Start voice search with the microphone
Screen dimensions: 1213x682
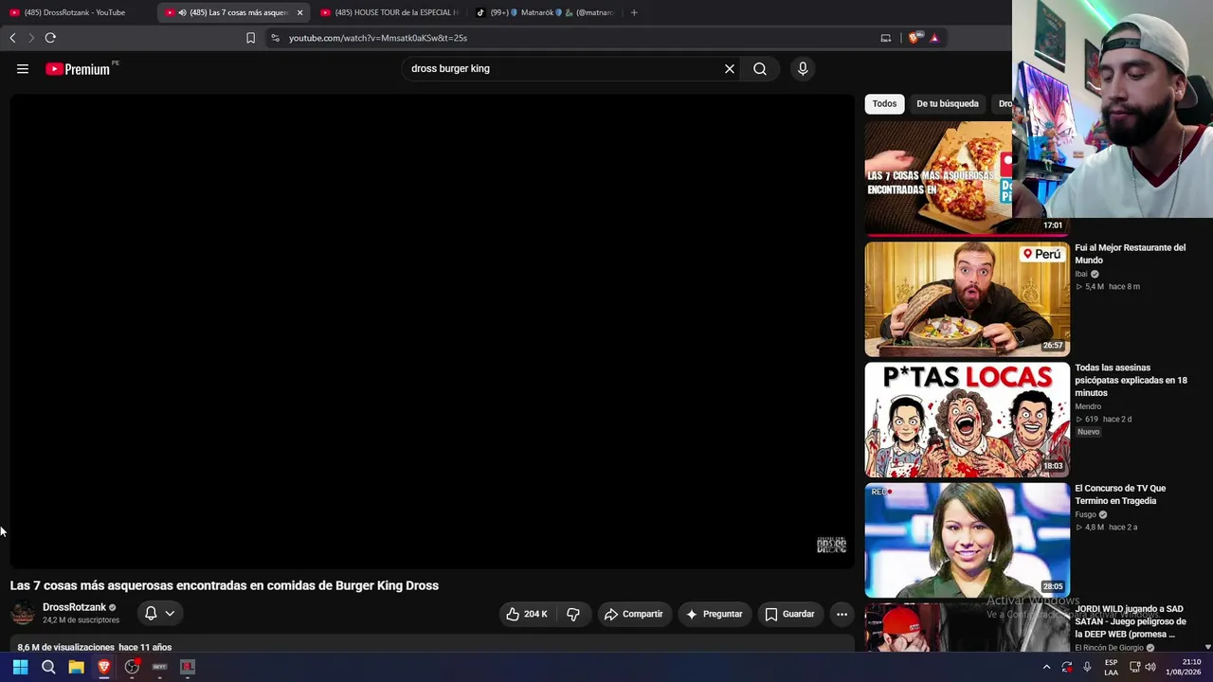click(803, 68)
